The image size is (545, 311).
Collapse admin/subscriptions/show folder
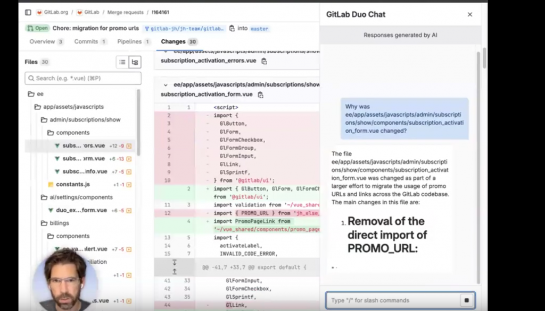(x=81, y=119)
